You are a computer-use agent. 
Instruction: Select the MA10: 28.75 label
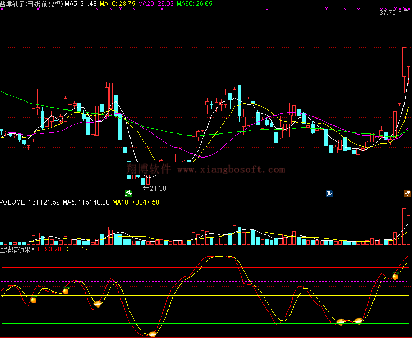click(x=117, y=4)
